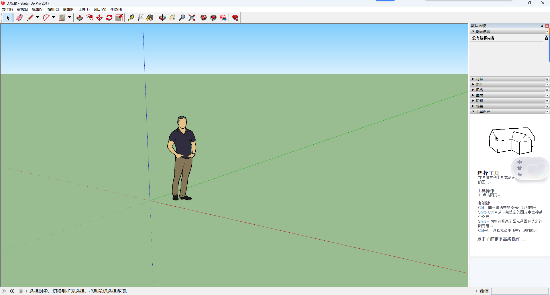
Task: Select the Eraser tool
Action: (19, 18)
